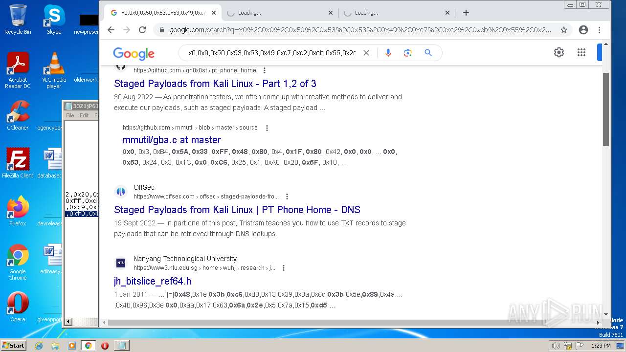
Task: Go to Google home via logo
Action: point(134,53)
